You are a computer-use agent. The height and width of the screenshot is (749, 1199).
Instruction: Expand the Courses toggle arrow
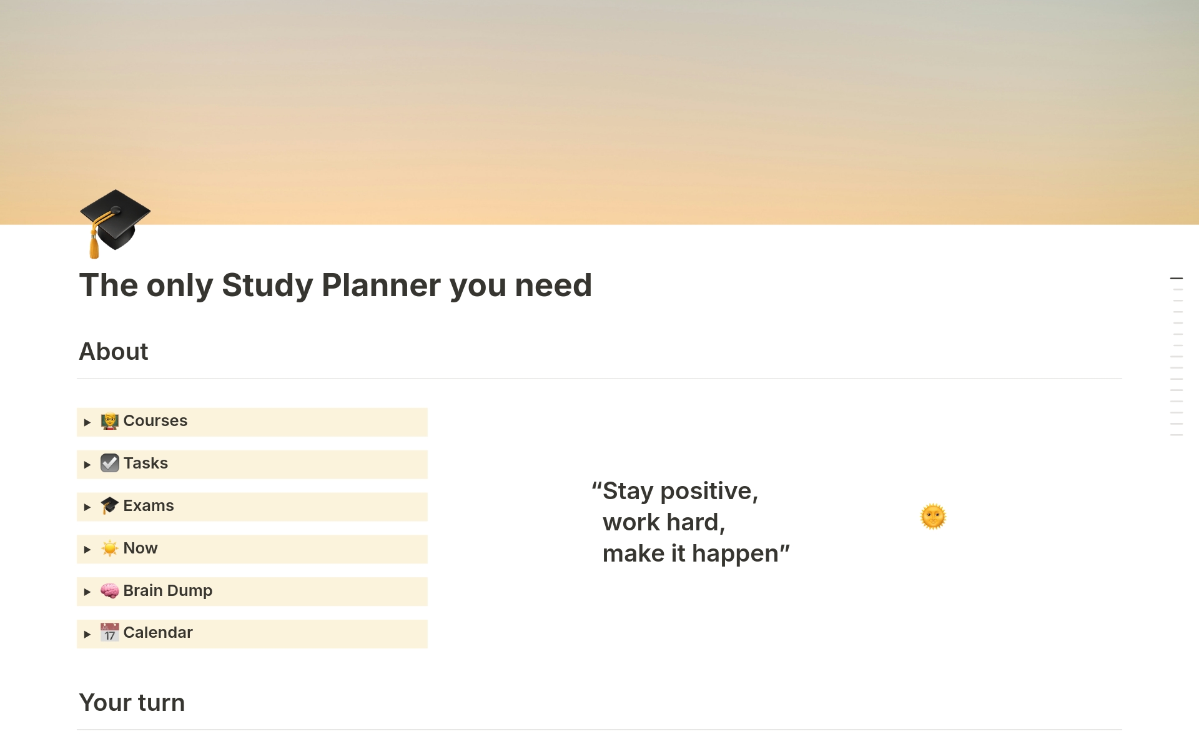[x=87, y=422]
